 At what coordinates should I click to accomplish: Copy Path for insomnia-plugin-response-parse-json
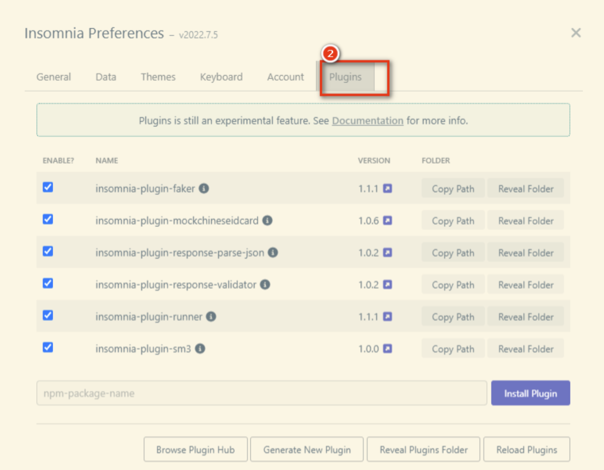pos(453,253)
